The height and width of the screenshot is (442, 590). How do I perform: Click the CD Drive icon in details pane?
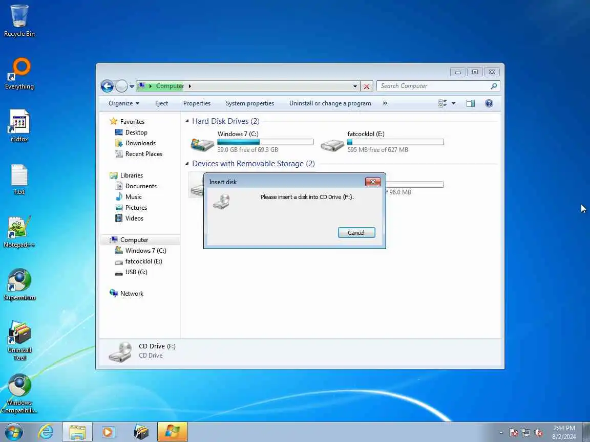click(x=120, y=351)
